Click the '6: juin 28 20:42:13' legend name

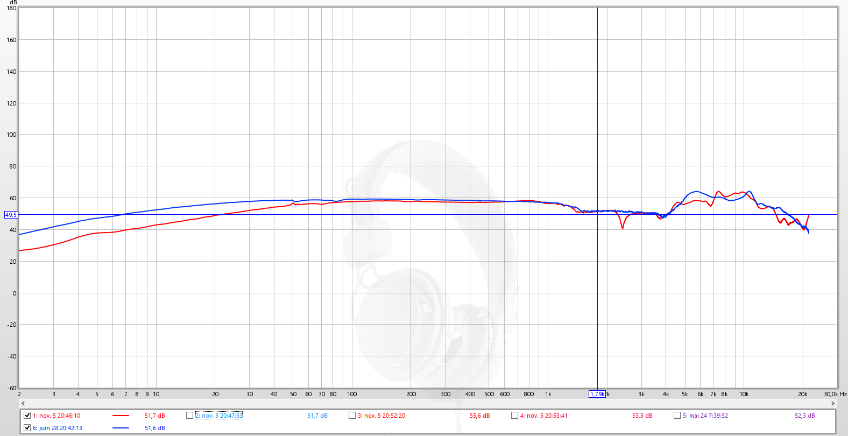tap(58, 428)
